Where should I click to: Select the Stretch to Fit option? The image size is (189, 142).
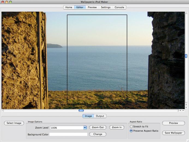tap(131, 127)
